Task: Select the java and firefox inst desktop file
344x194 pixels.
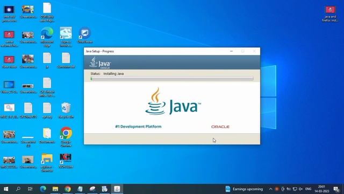Action: pos(330,13)
